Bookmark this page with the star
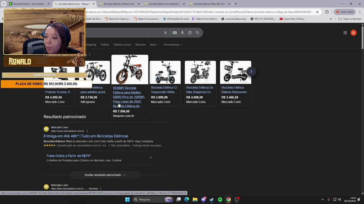This screenshot has height=204, width=364. click(317, 12)
